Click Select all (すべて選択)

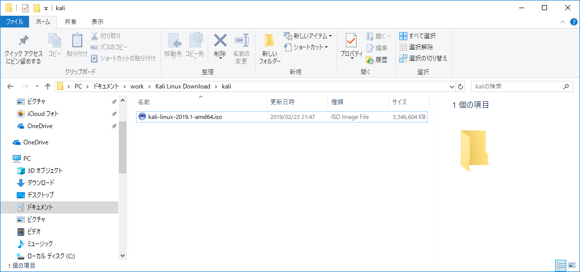tap(417, 36)
